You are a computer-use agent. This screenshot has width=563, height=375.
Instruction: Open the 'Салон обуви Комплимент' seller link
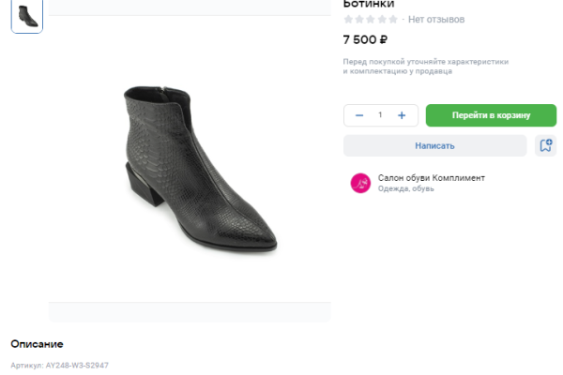(x=431, y=177)
